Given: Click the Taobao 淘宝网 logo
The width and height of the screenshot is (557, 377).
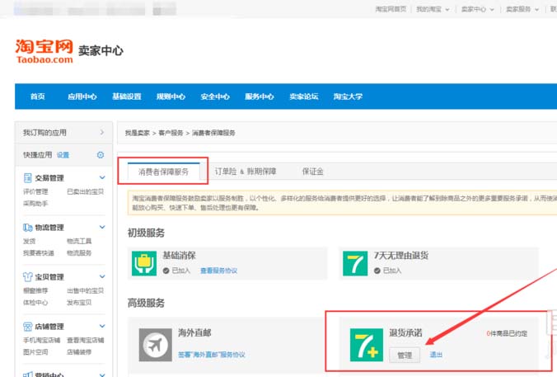Looking at the screenshot, I should tap(44, 51).
